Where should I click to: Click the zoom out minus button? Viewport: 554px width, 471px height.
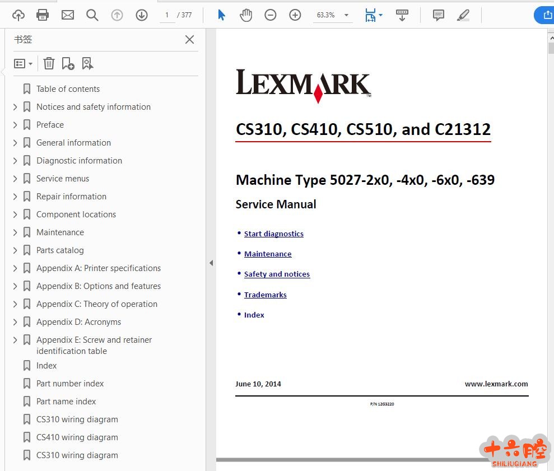point(271,15)
